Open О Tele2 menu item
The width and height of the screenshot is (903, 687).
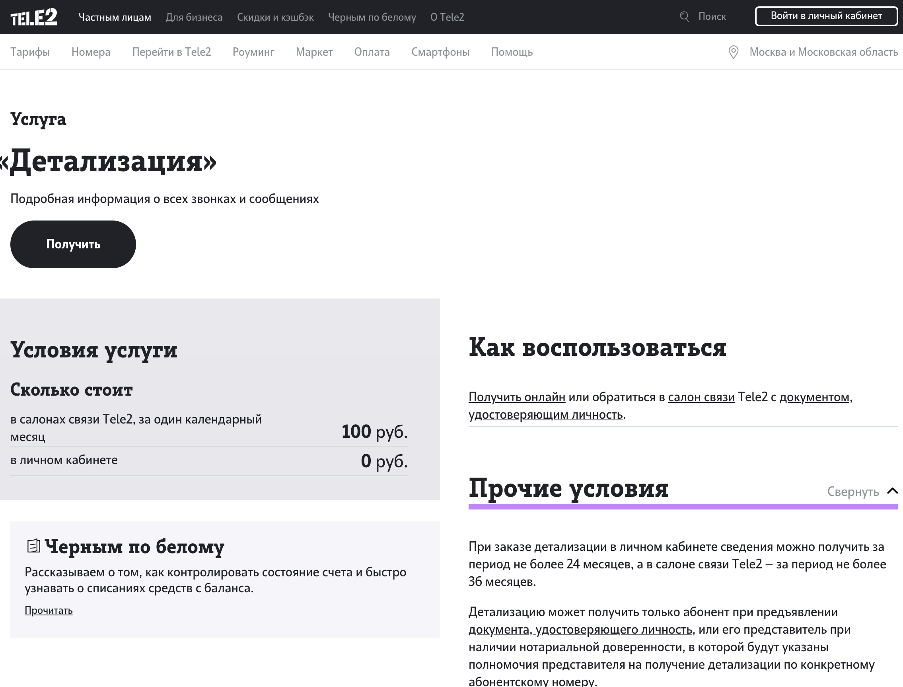(x=447, y=17)
